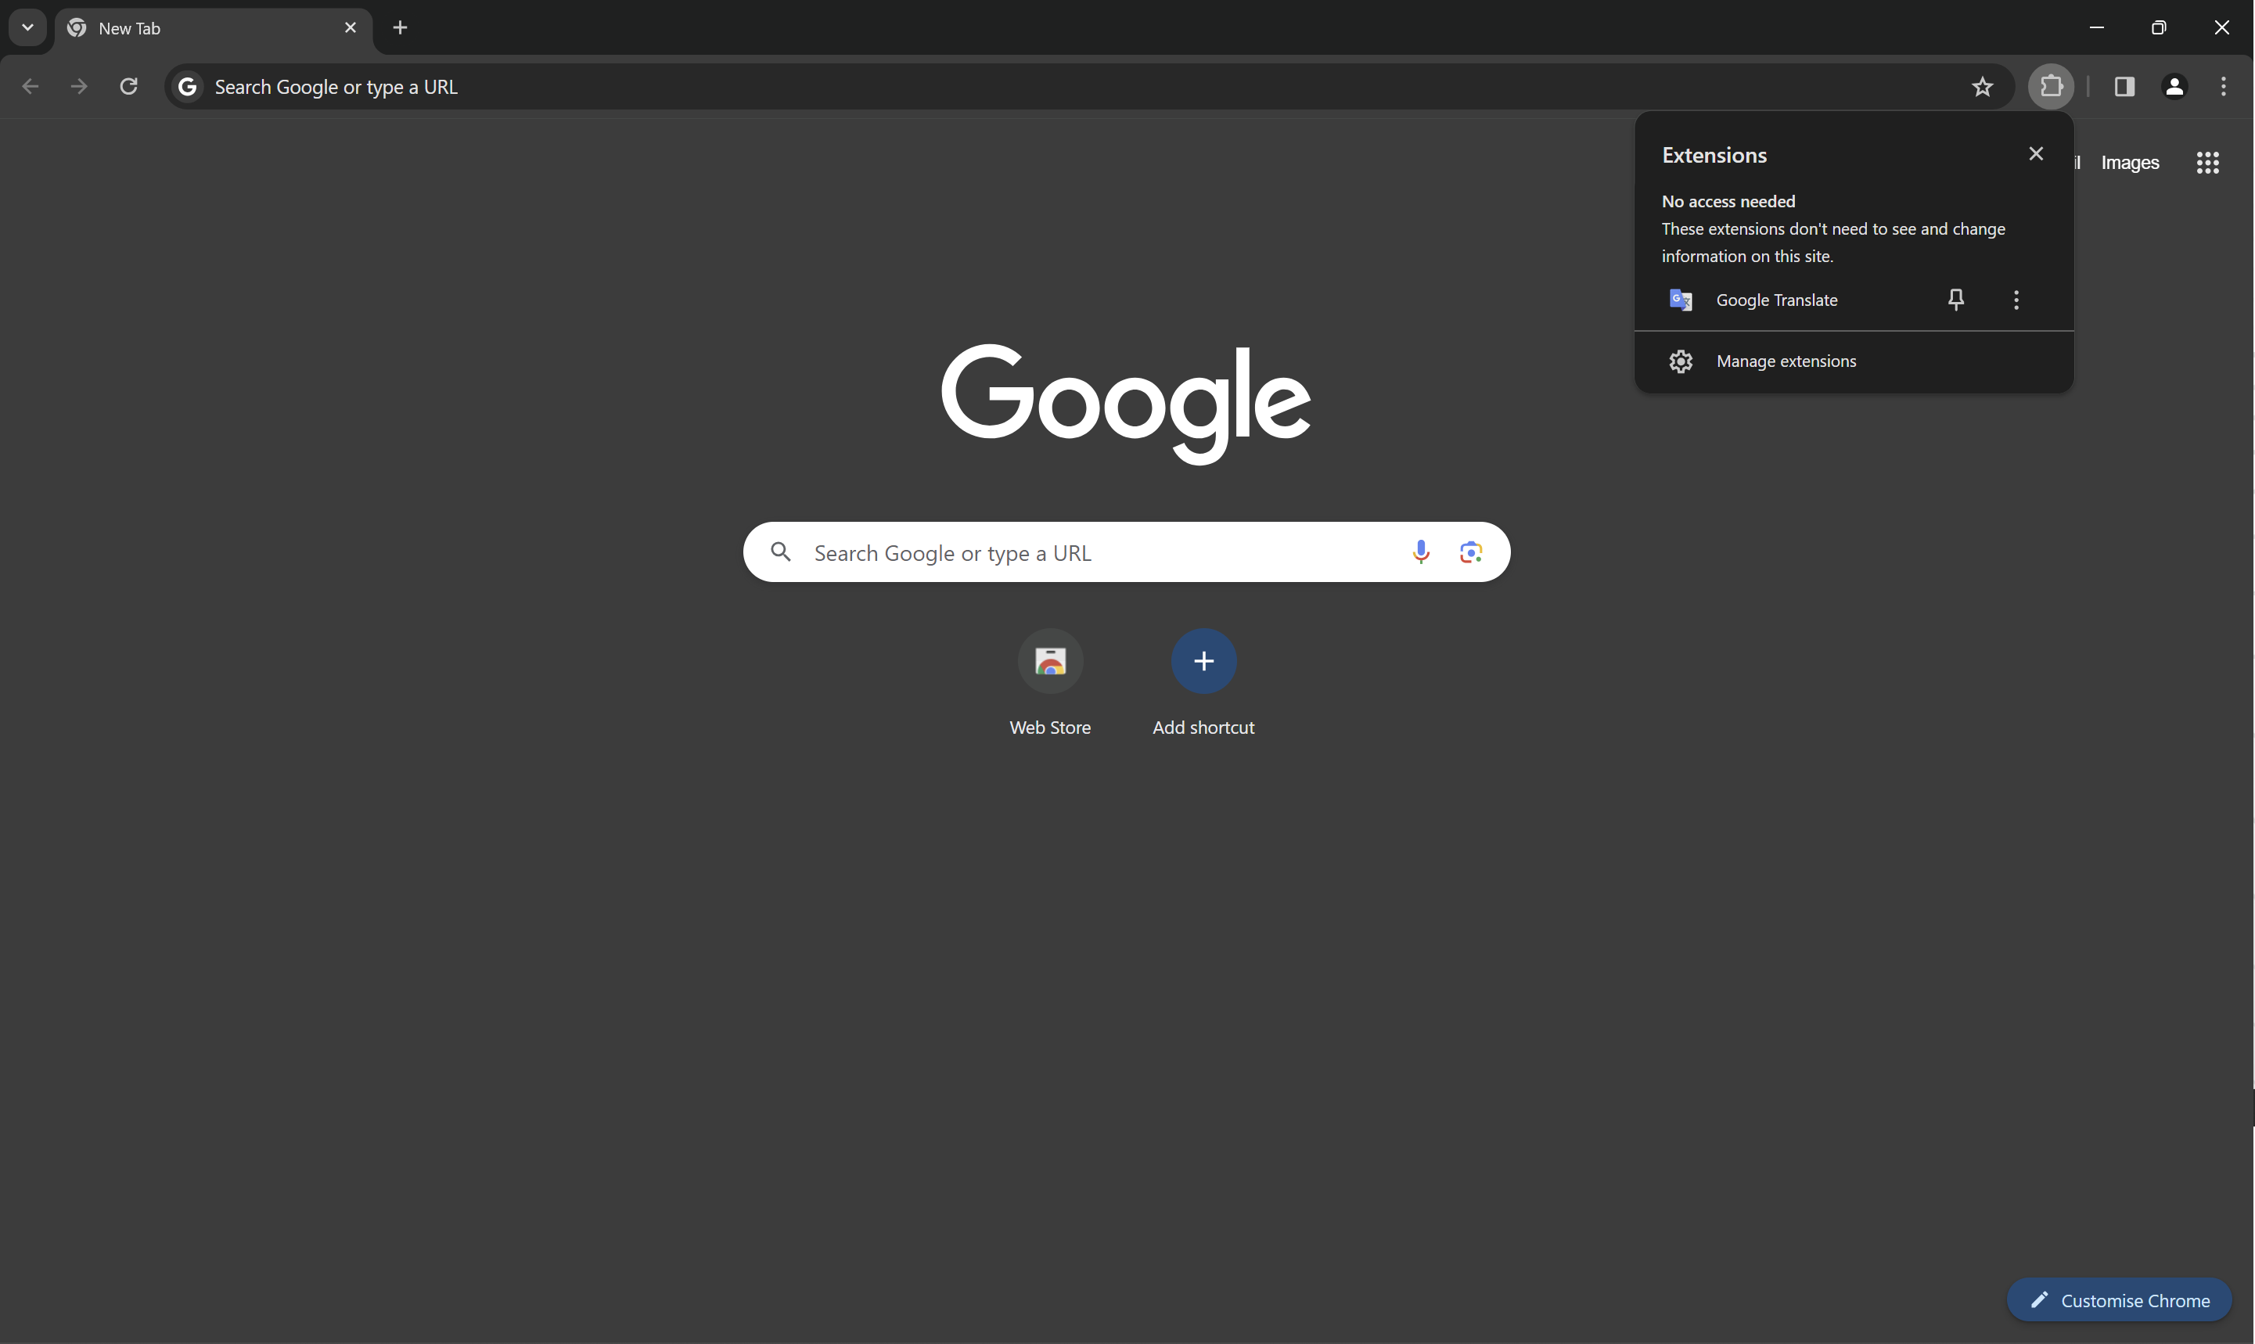Click the tab search dropdown arrow
Image resolution: width=2255 pixels, height=1344 pixels.
[28, 27]
